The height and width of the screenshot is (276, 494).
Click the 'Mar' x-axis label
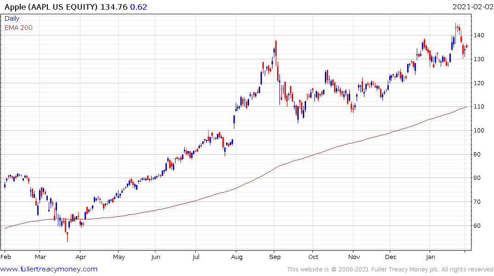click(x=40, y=257)
